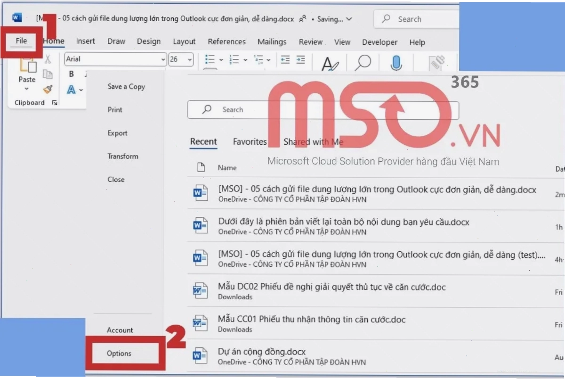Select the Favorites tab
This screenshot has height=379, width=565.
click(250, 142)
